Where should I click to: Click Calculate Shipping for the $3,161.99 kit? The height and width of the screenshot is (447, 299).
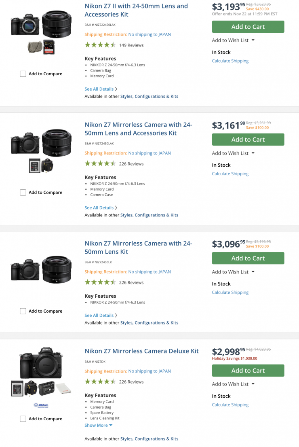click(230, 174)
